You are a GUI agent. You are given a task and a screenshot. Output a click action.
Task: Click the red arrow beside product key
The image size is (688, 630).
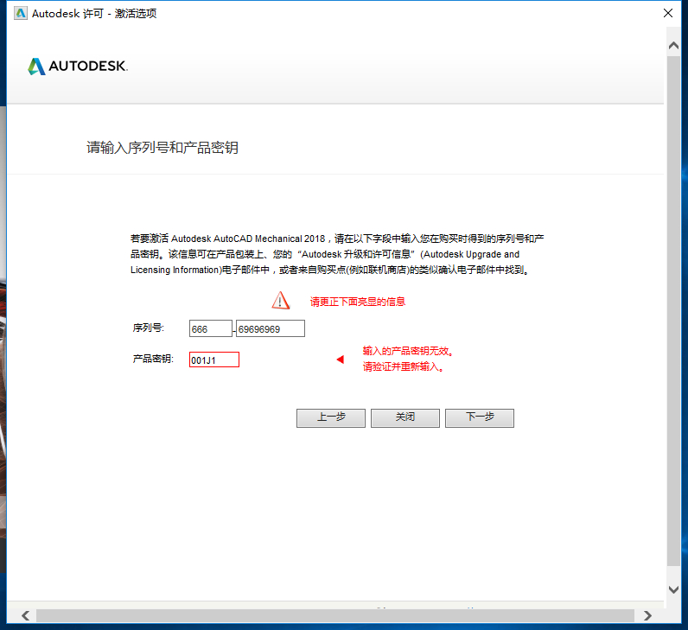[x=340, y=360]
